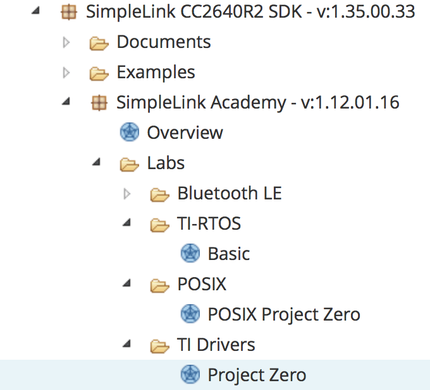Open the Overview item
430x390 pixels.
[x=185, y=133]
